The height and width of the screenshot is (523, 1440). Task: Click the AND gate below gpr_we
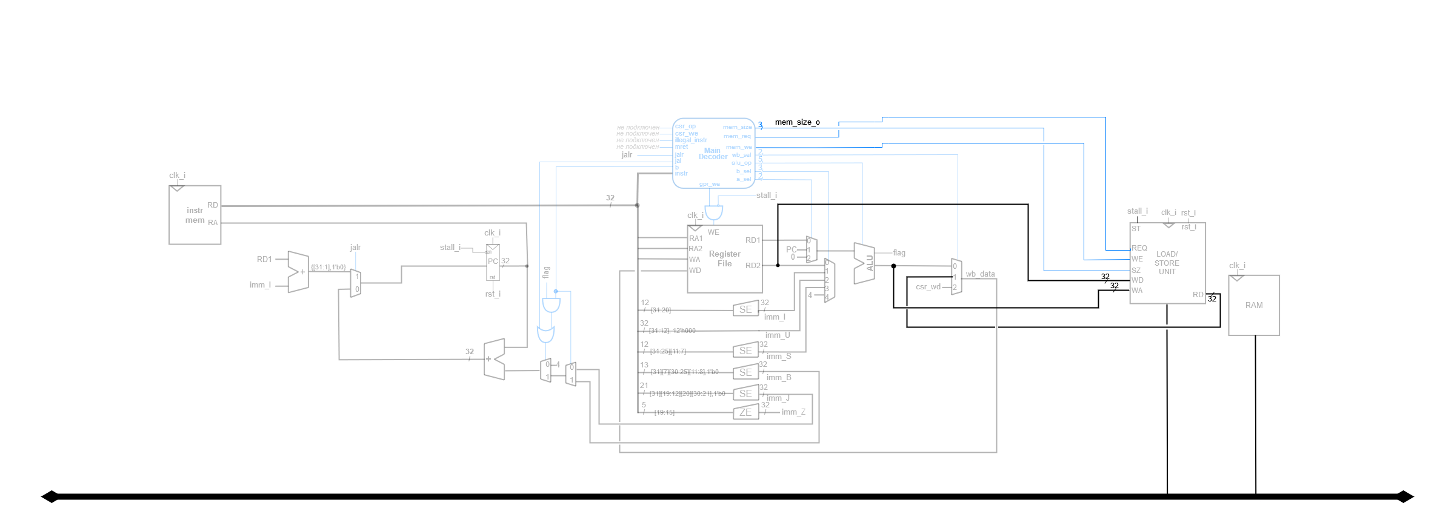coord(713,213)
